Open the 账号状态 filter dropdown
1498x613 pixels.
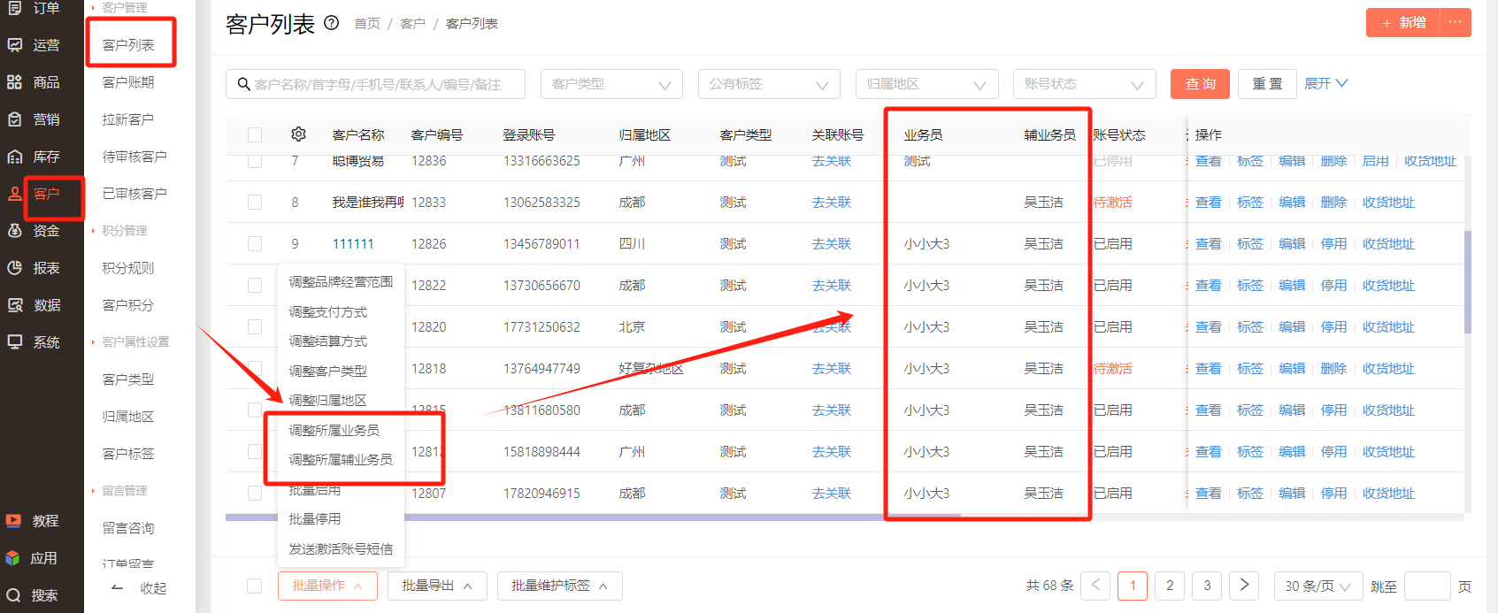pos(1084,84)
